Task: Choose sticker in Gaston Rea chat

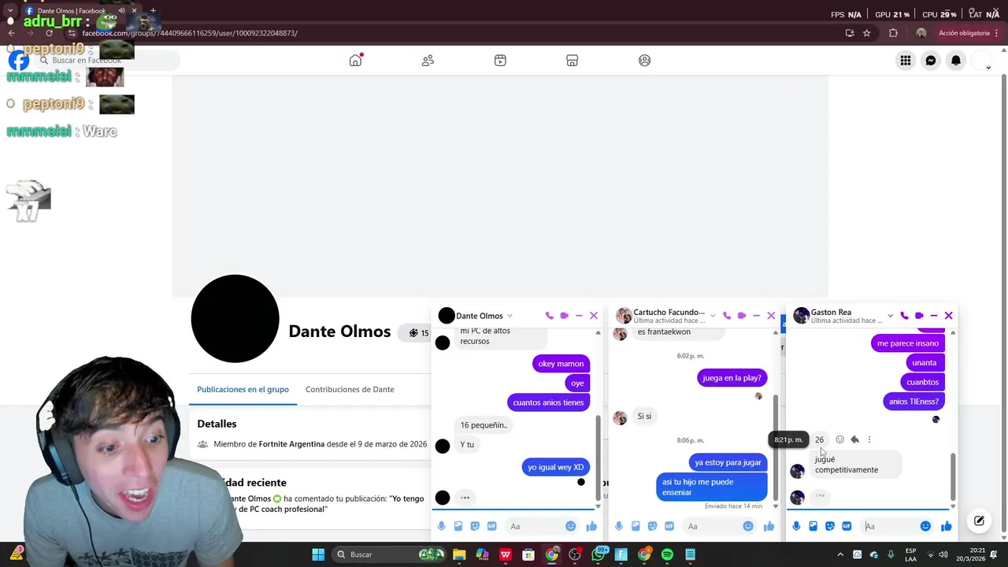Action: 830,526
